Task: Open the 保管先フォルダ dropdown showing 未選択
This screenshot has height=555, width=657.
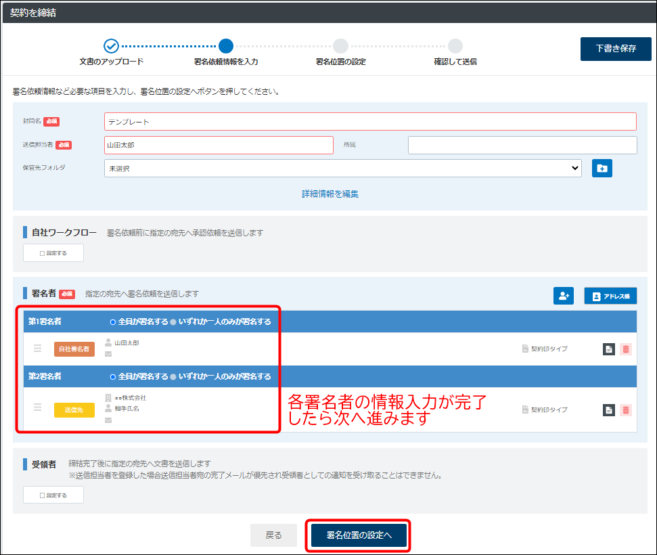Action: click(343, 168)
